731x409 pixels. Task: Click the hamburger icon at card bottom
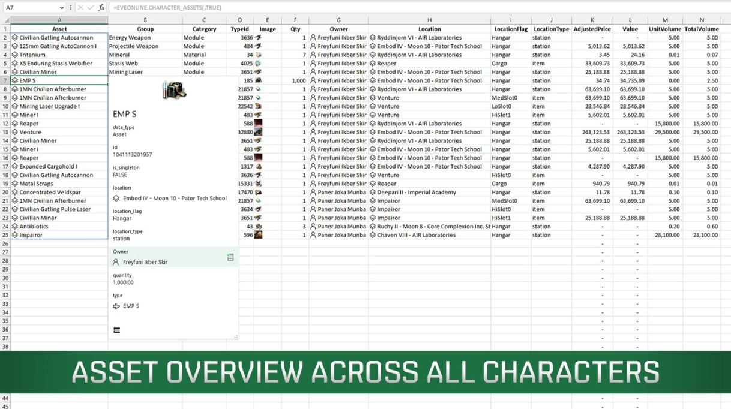tap(116, 330)
